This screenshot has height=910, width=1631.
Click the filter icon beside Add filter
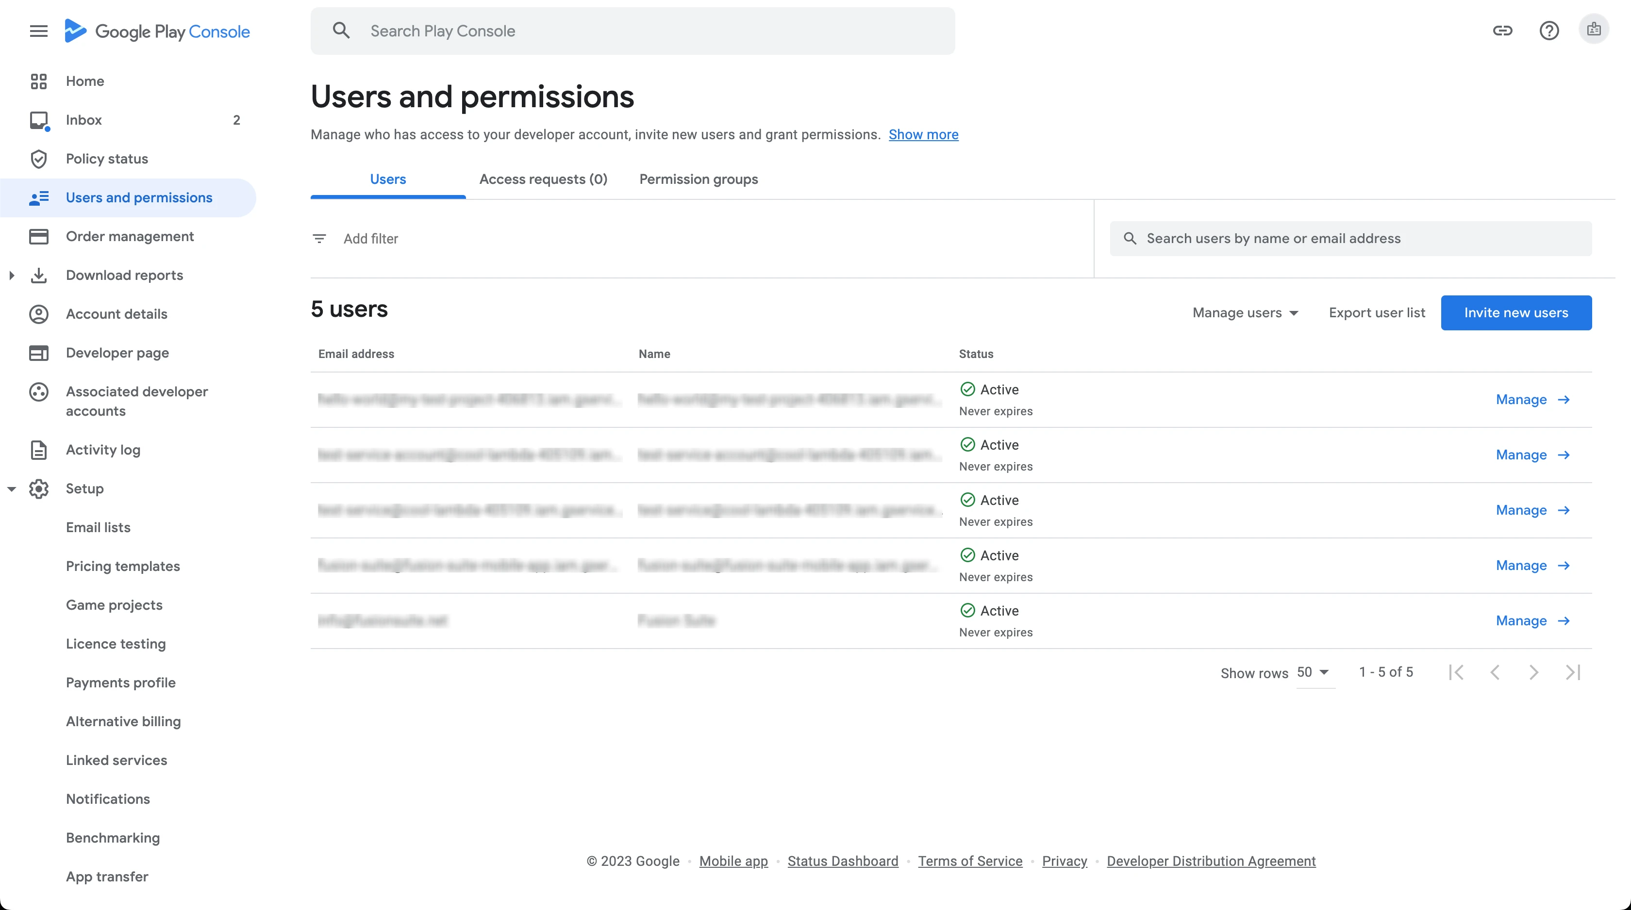[x=319, y=239]
